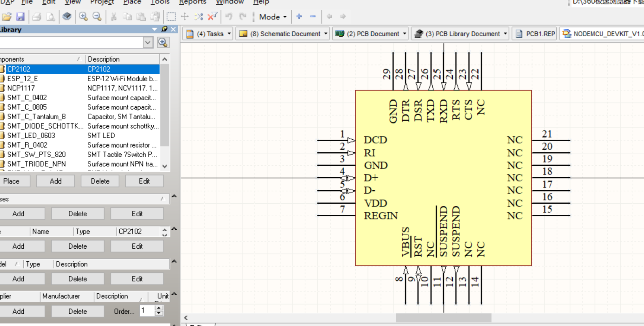Add part with blue plus icon

299,17
